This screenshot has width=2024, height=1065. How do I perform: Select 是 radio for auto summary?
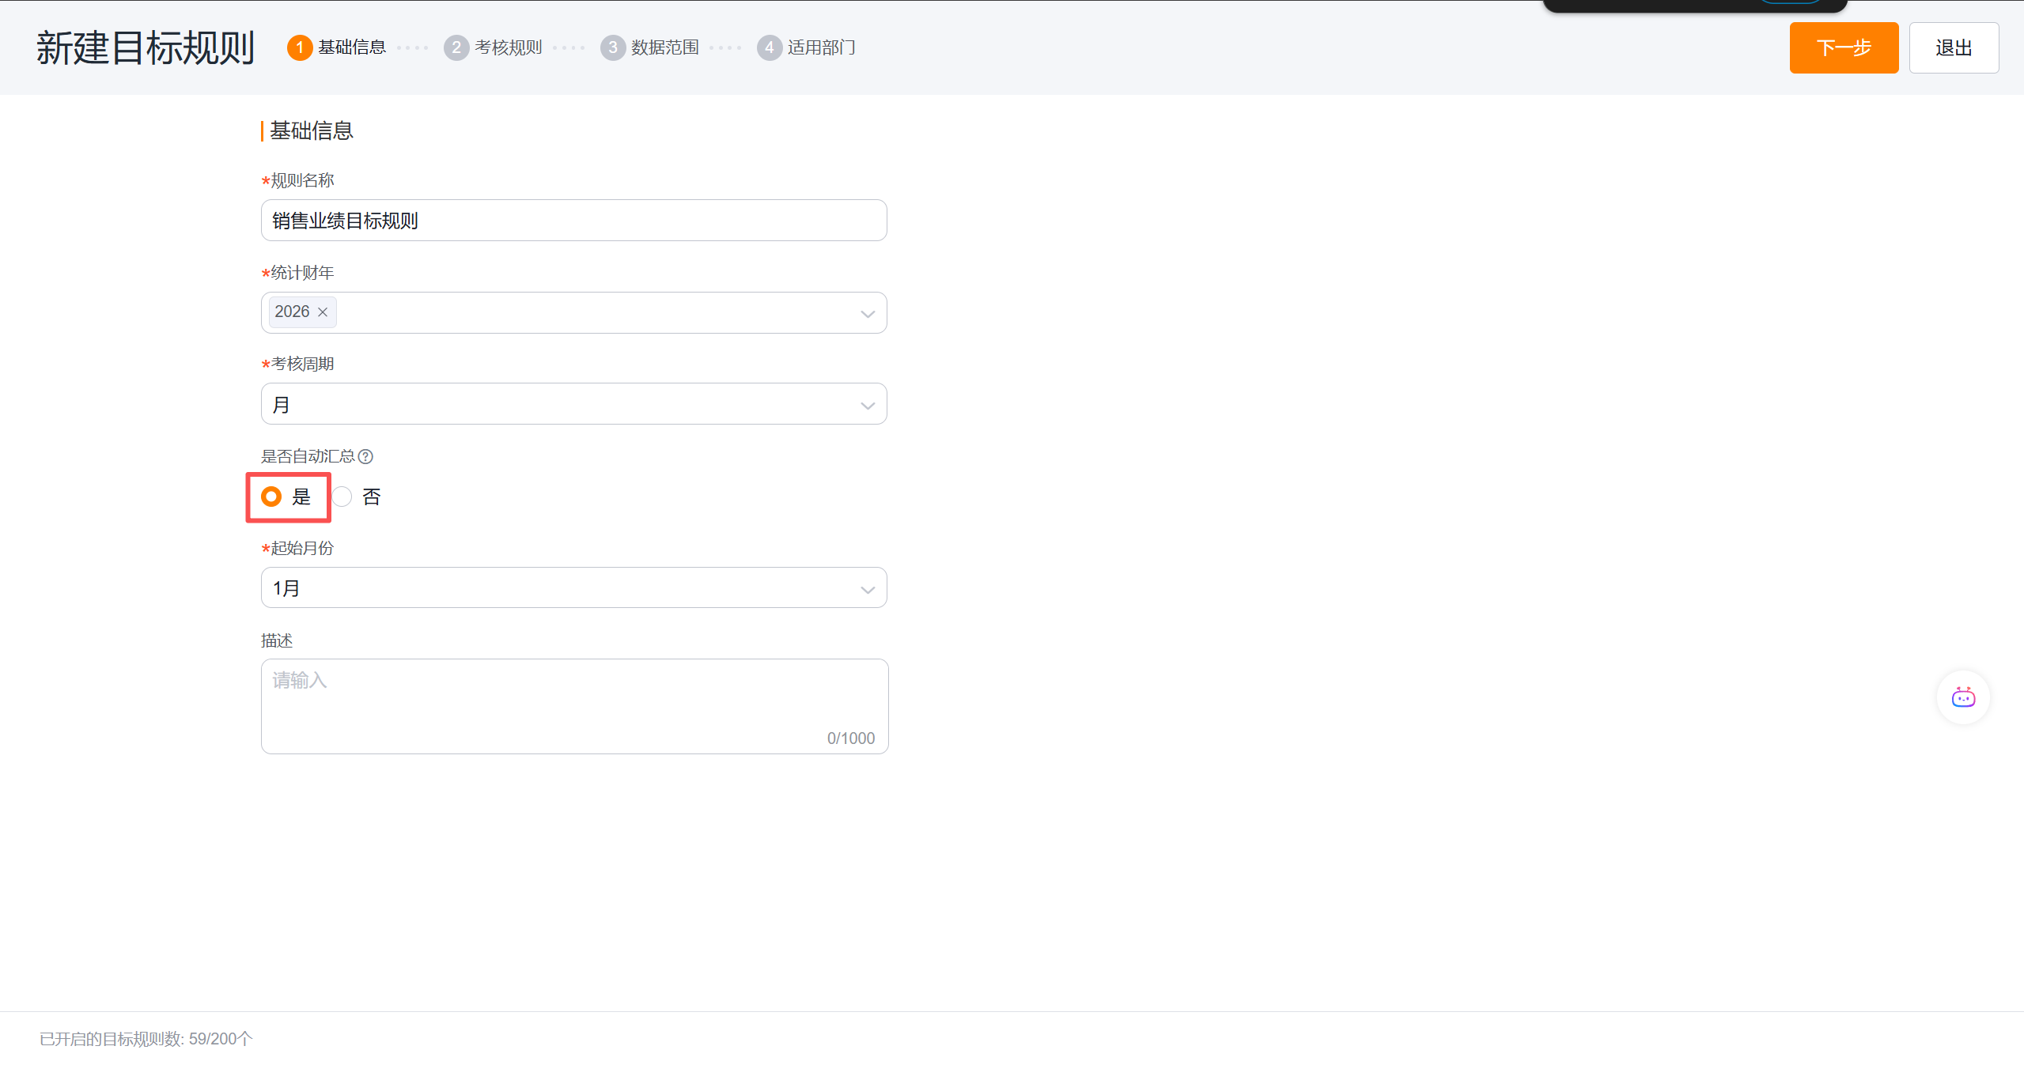tap(271, 497)
